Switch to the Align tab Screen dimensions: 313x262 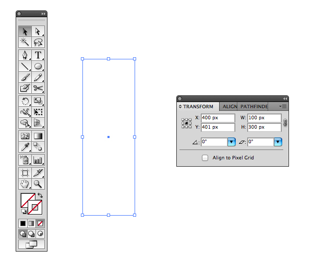click(x=230, y=107)
